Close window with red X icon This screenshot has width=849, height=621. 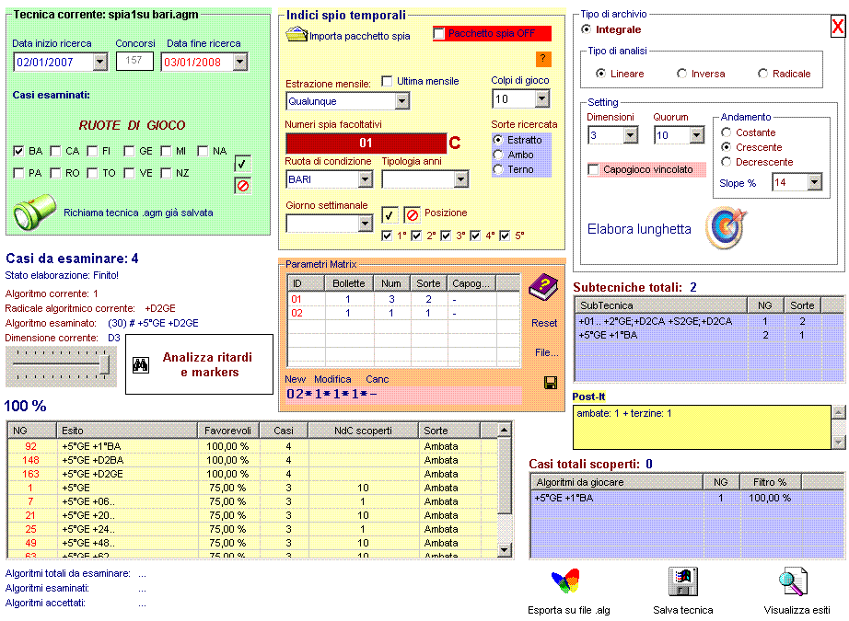(x=837, y=26)
